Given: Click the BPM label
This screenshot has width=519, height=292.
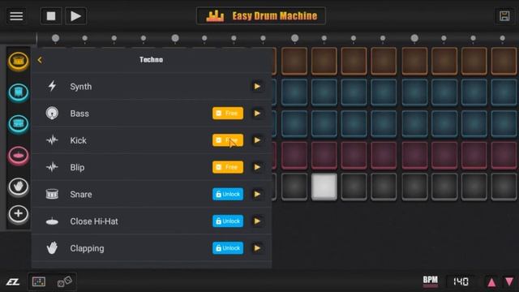Looking at the screenshot, I should pos(431,281).
